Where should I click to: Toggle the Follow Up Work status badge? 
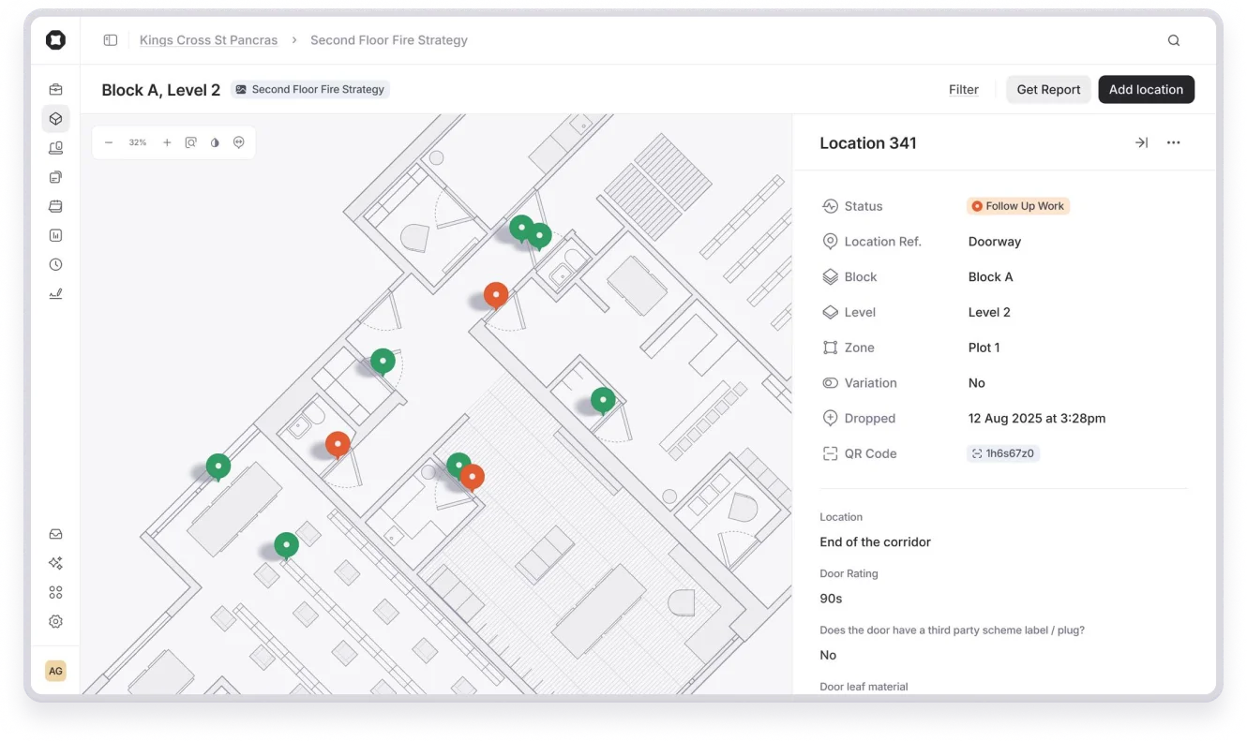[x=1018, y=205]
